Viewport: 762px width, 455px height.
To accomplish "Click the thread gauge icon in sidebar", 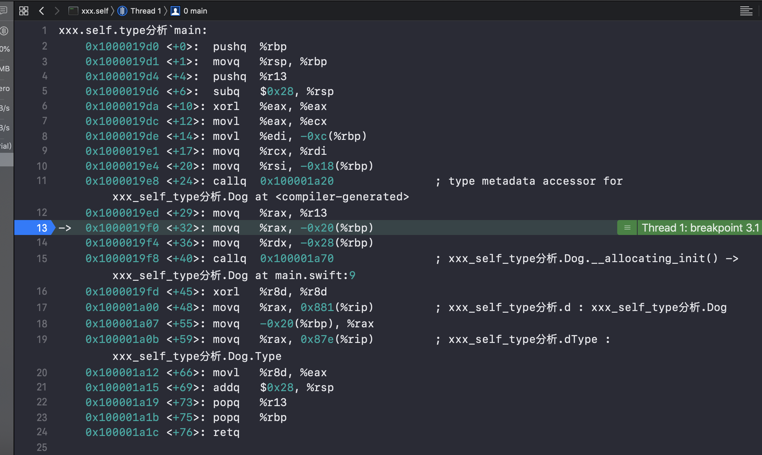I will [4, 31].
